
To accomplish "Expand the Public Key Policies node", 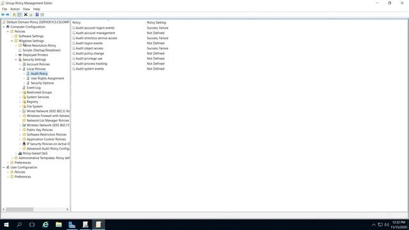I will [20, 130].
